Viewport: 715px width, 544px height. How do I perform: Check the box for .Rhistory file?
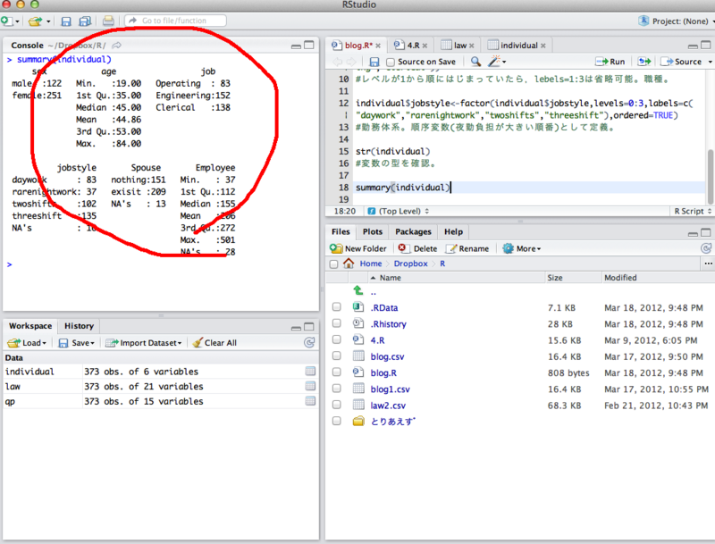coord(337,323)
